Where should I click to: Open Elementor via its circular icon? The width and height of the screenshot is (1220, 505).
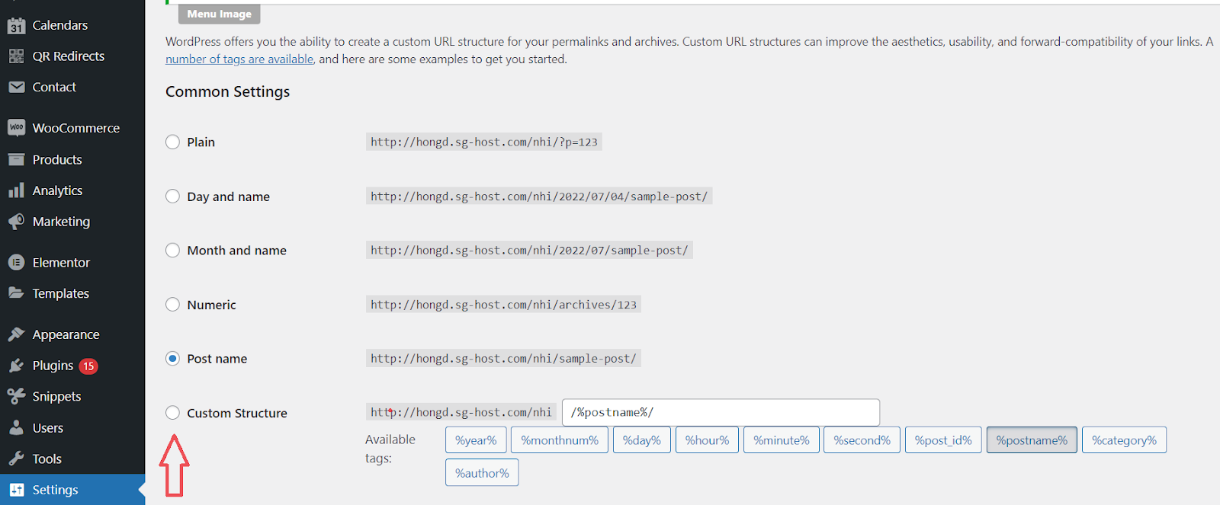pos(16,262)
